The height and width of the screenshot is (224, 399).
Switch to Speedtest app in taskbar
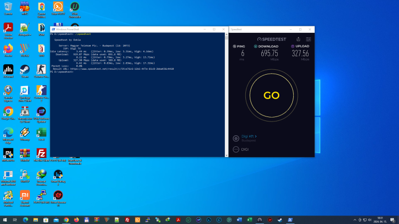259,220
